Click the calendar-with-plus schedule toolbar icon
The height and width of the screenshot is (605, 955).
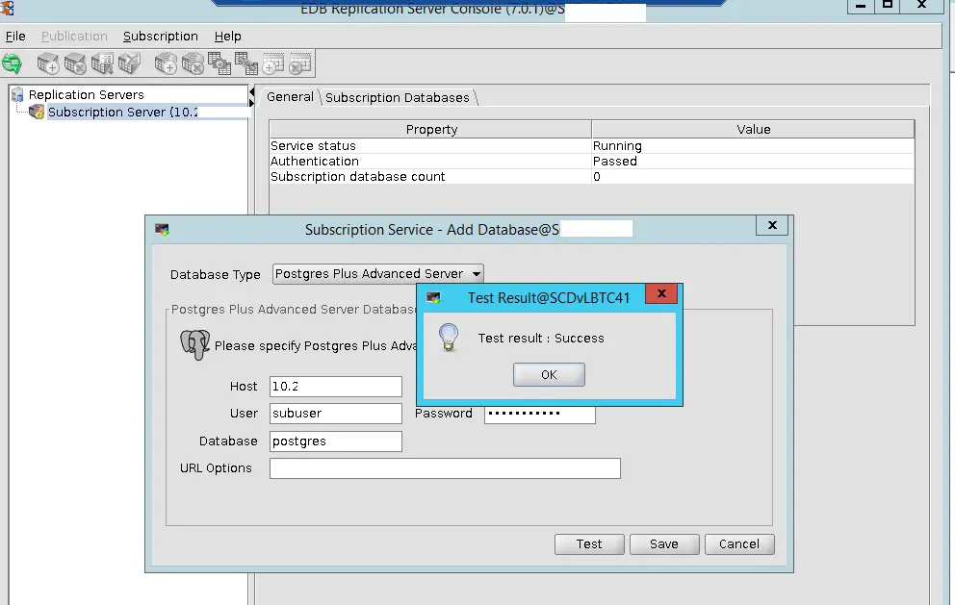pyautogui.click(x=272, y=63)
